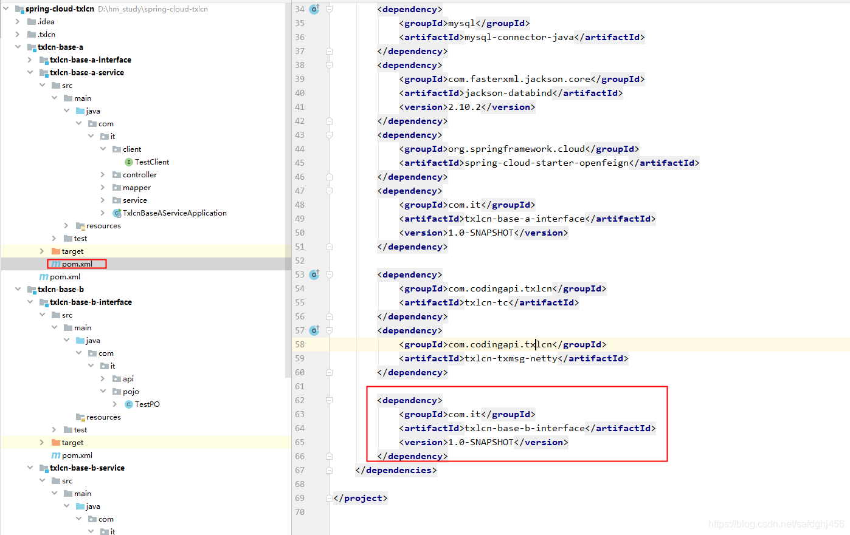The height and width of the screenshot is (535, 850).
Task: Click the txlcn-txmsg-netty artifactId text
Action: coord(511,358)
